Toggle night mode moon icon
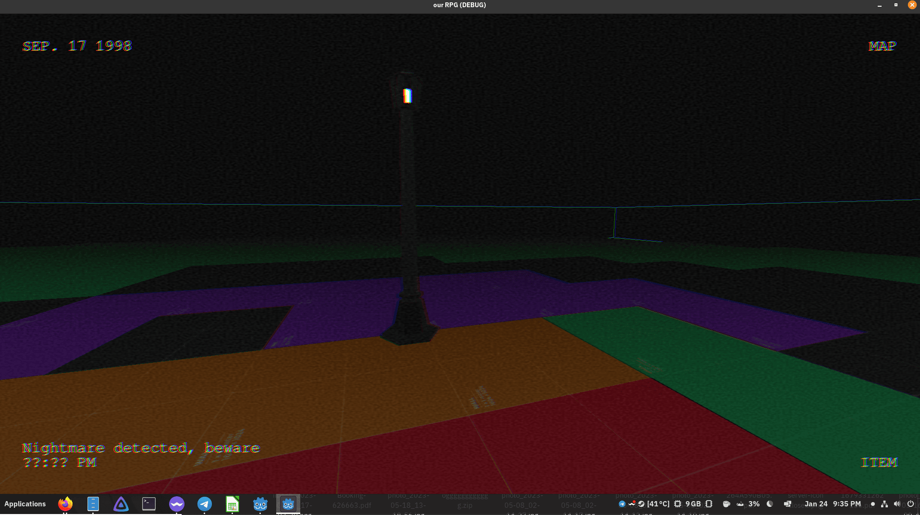 [770, 504]
